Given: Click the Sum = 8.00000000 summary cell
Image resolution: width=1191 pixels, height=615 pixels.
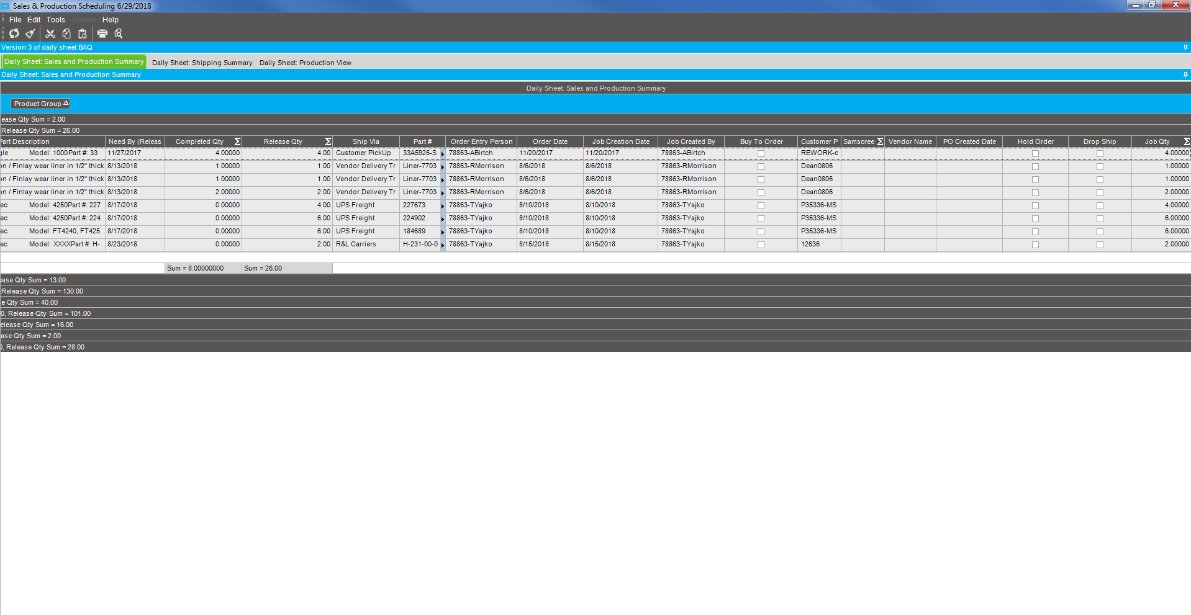Looking at the screenshot, I should pyautogui.click(x=203, y=268).
